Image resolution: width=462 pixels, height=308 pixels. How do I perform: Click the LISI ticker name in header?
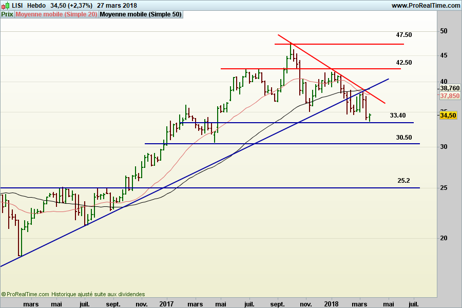point(17,5)
